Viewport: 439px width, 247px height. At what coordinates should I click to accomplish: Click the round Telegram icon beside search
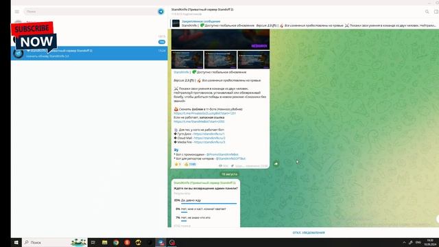161,12
